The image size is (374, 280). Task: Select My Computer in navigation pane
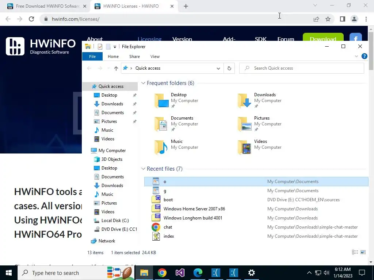[x=112, y=151]
